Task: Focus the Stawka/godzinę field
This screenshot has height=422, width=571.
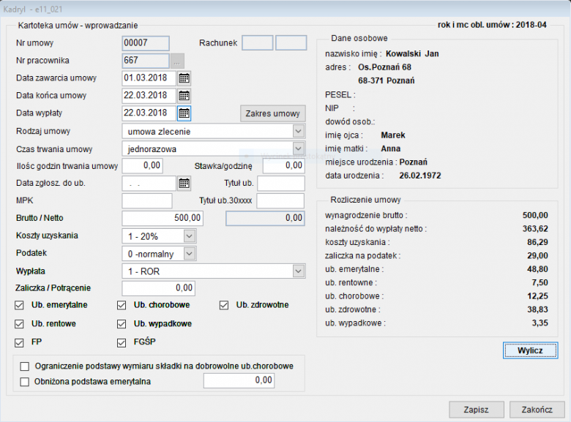Action: coord(284,166)
